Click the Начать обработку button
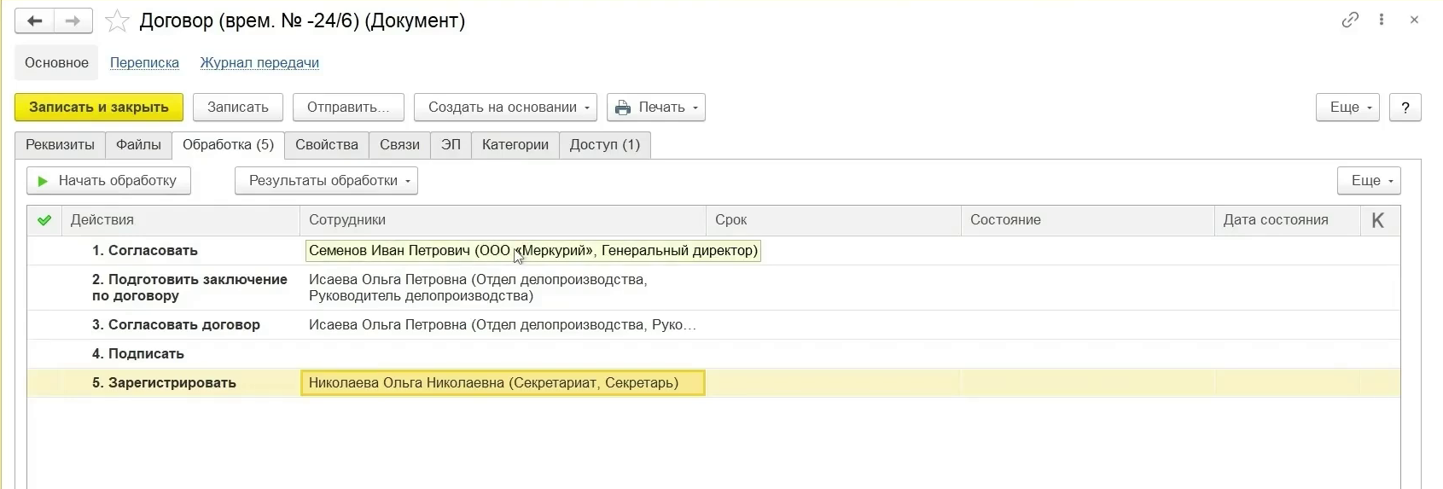Viewport: 1443px width, 489px height. [108, 181]
